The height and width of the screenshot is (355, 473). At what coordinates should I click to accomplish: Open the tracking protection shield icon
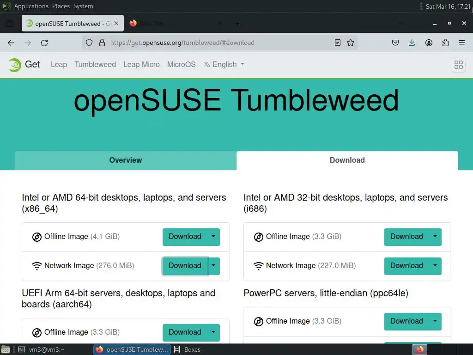[x=89, y=43]
